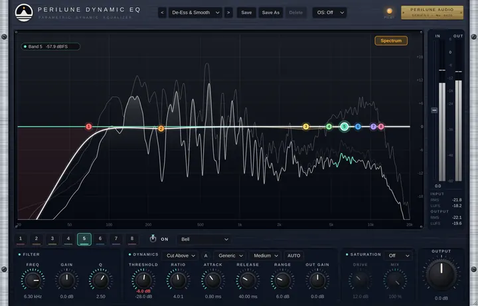
Task: Click the RATIO knob at 4.0:1
Action: click(179, 280)
